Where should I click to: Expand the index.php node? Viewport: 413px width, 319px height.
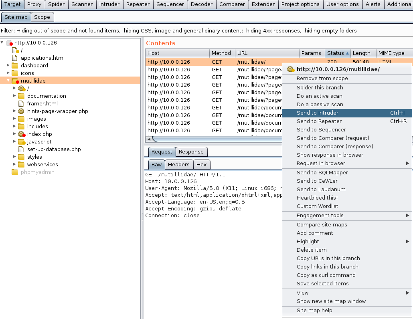click(x=14, y=134)
